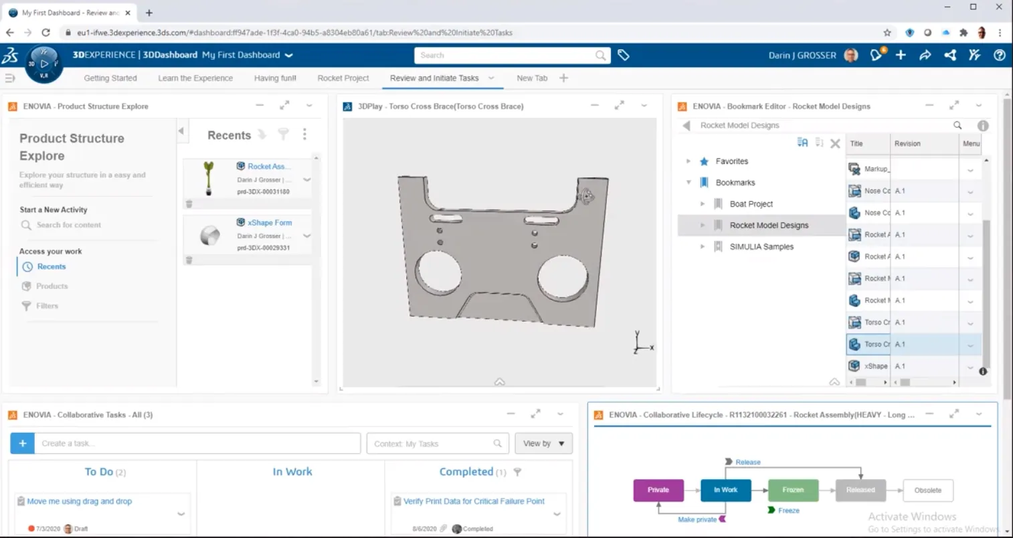
Task: Click the sort A-Z icon in Bookmark Editor
Action: click(802, 143)
